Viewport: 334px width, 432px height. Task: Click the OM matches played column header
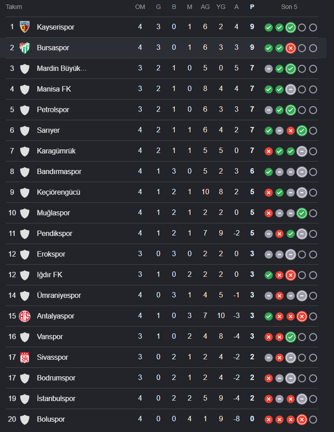[x=140, y=7]
